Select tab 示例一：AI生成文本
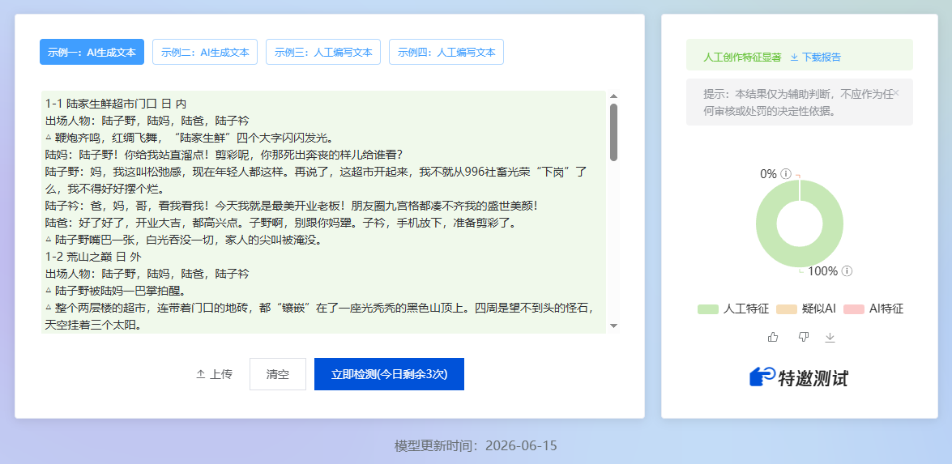This screenshot has width=952, height=464. pos(92,52)
